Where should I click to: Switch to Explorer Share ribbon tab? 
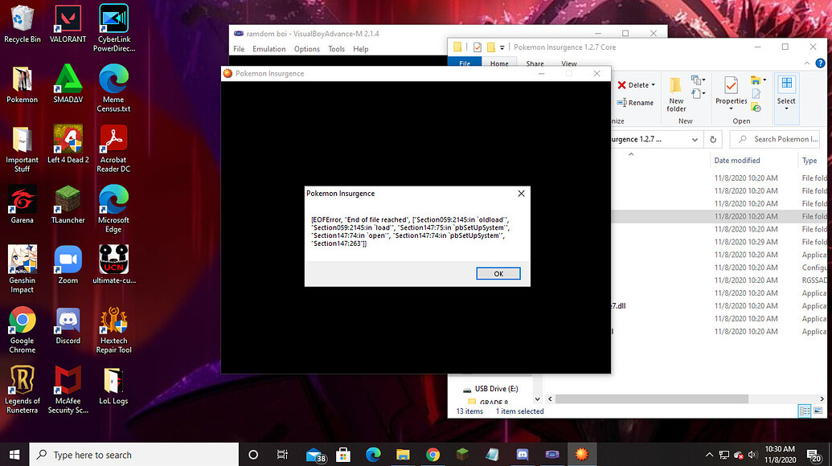pos(535,63)
